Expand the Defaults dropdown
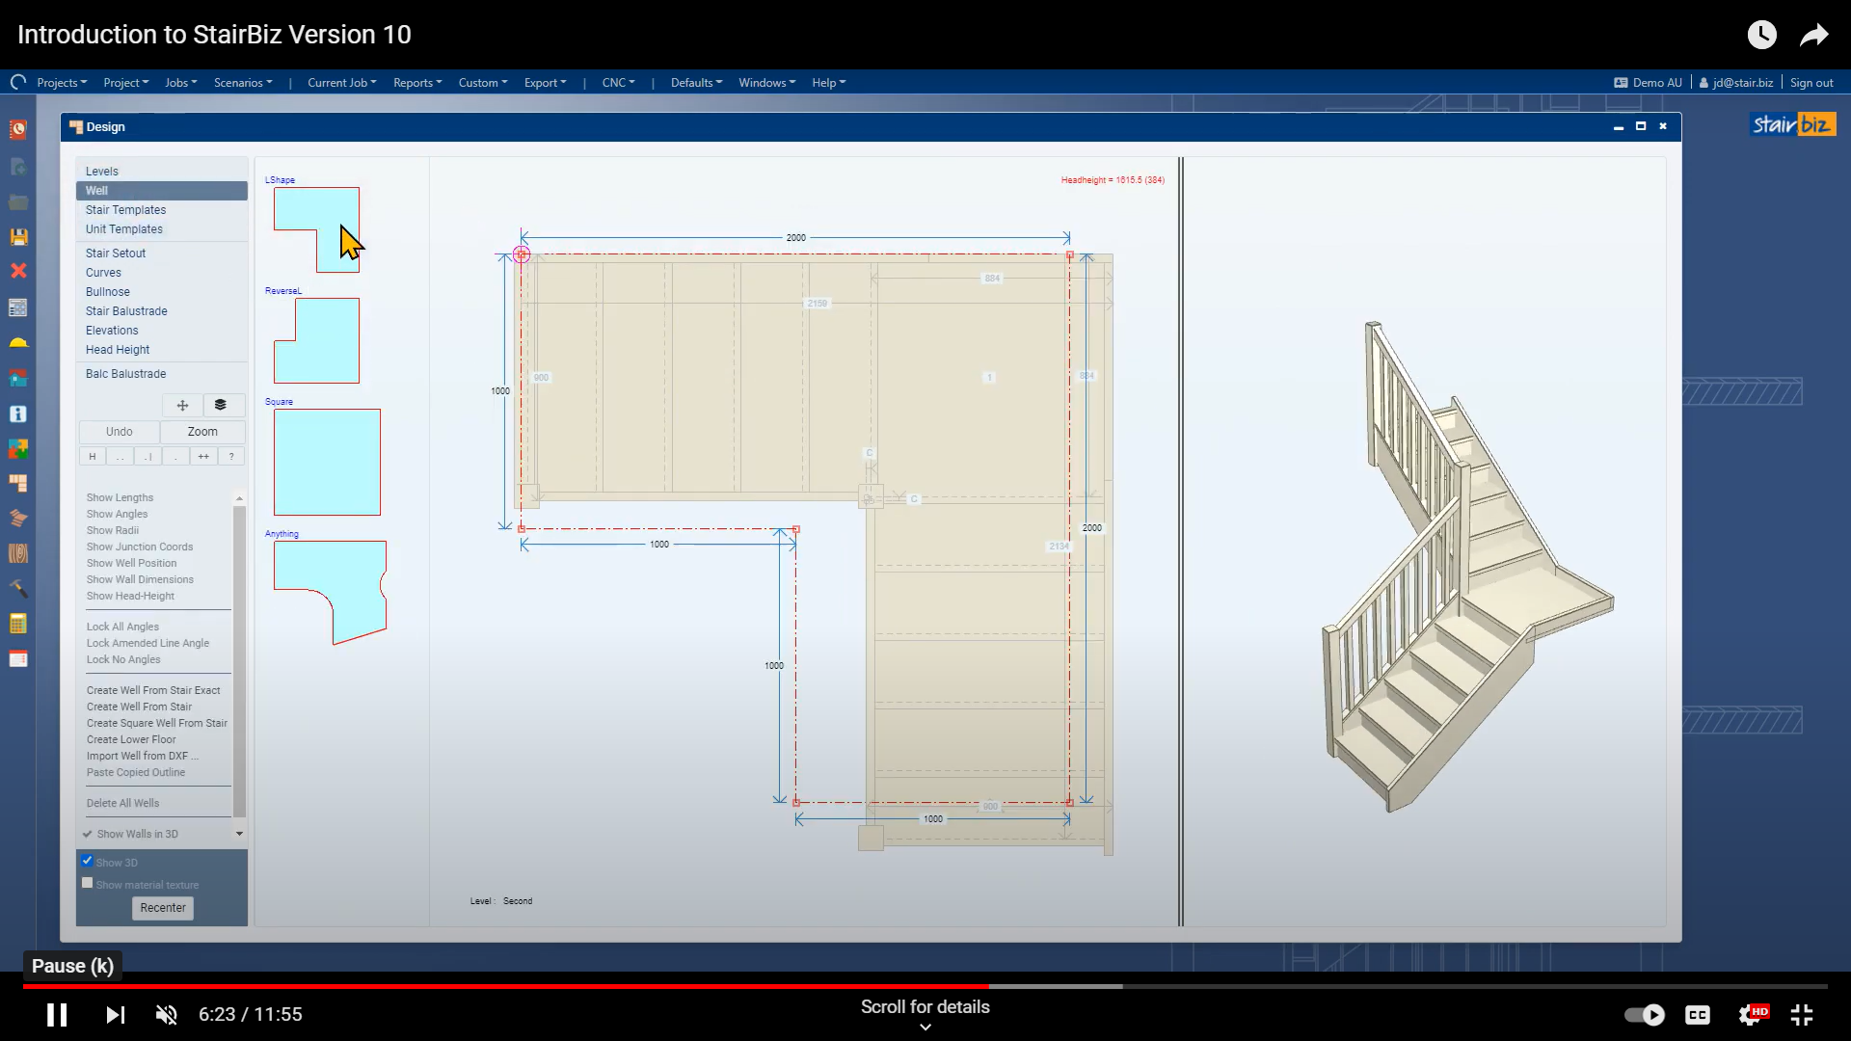The image size is (1851, 1041). click(x=697, y=83)
